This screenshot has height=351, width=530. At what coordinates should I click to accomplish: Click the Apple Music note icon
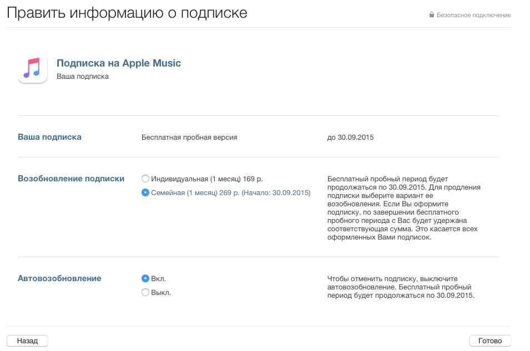coord(32,69)
